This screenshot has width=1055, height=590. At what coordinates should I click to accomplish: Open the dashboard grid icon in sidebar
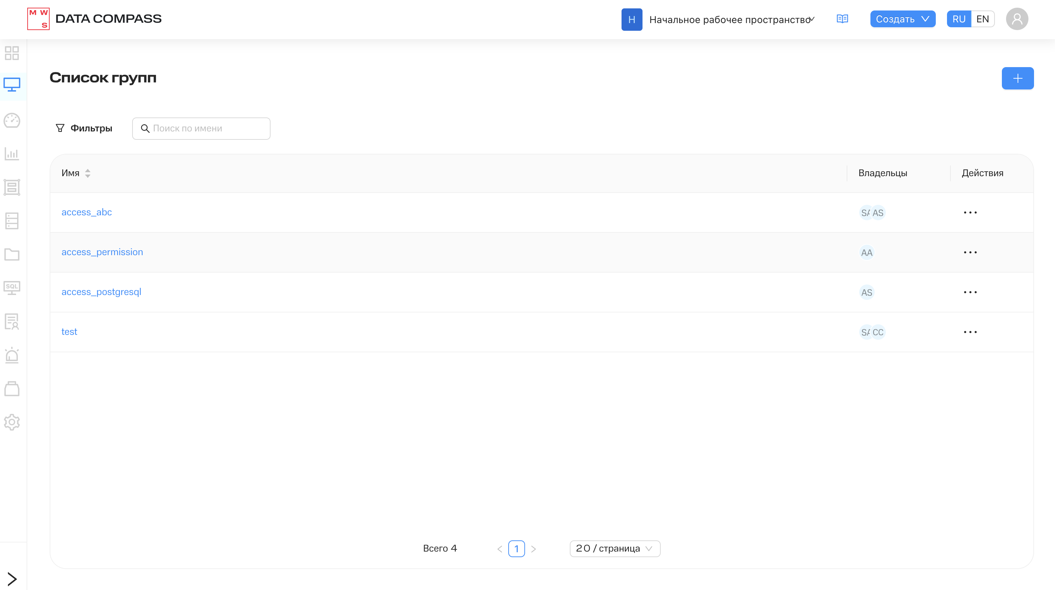pyautogui.click(x=12, y=53)
